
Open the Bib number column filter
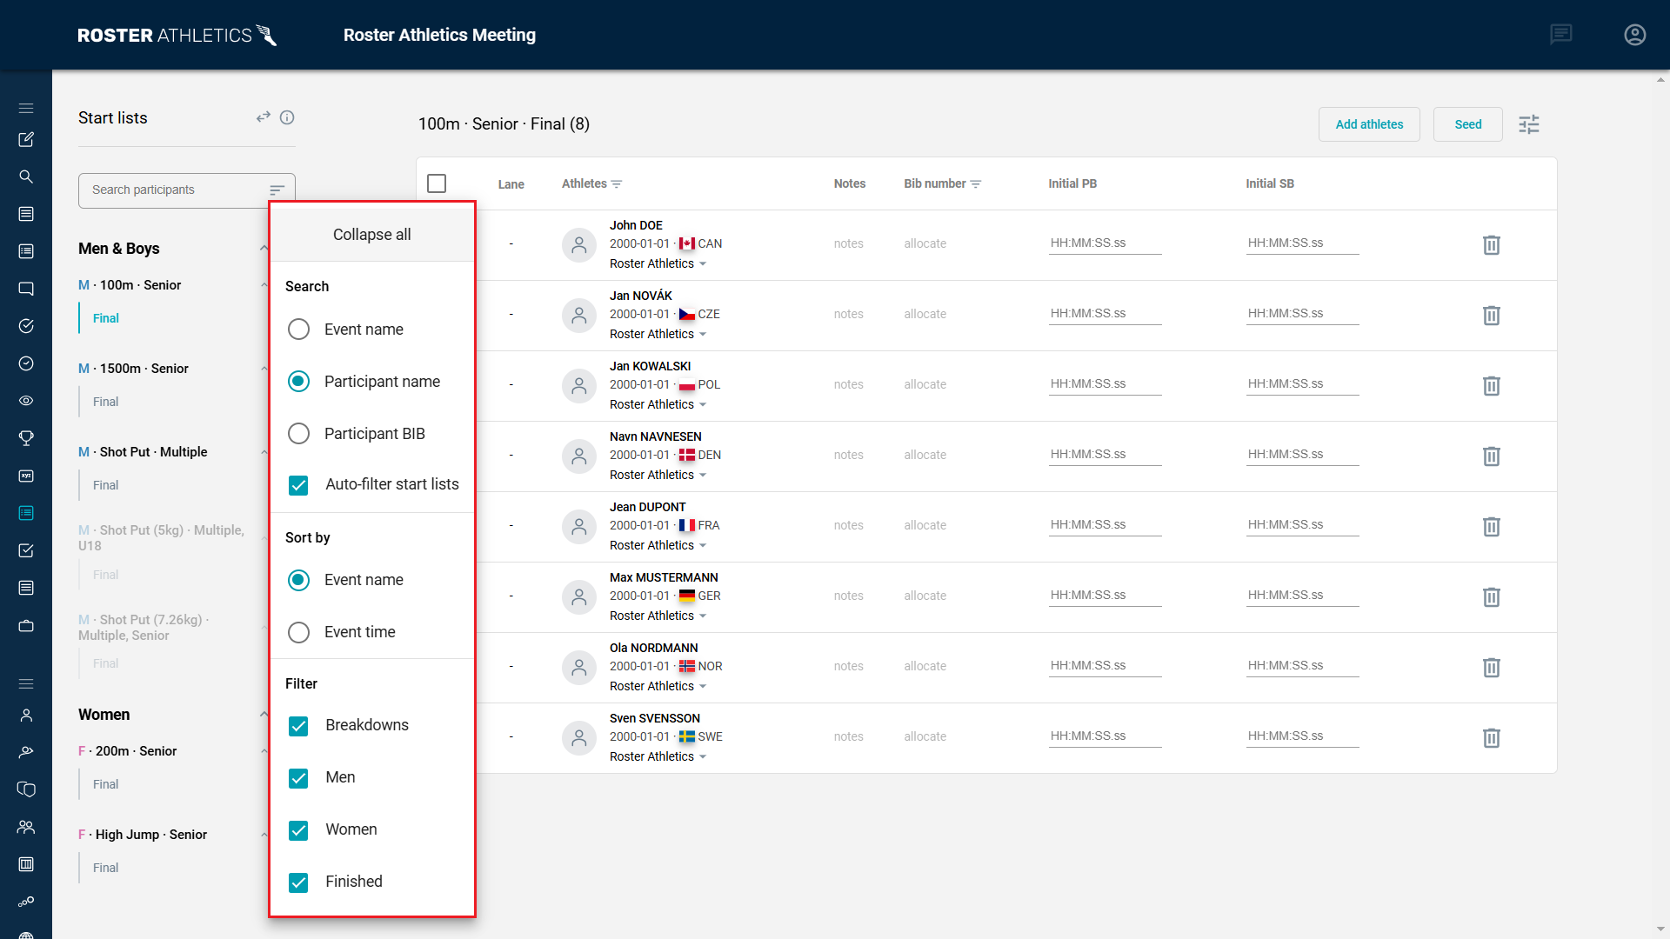976,184
